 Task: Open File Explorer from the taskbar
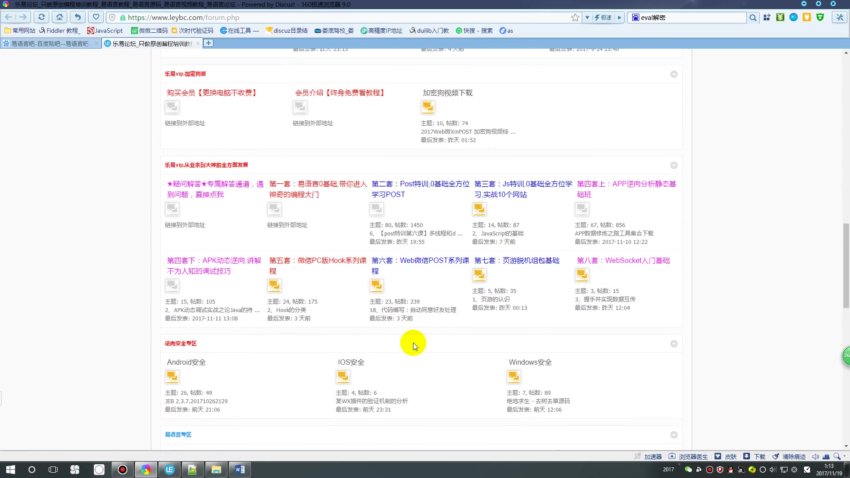click(x=216, y=470)
